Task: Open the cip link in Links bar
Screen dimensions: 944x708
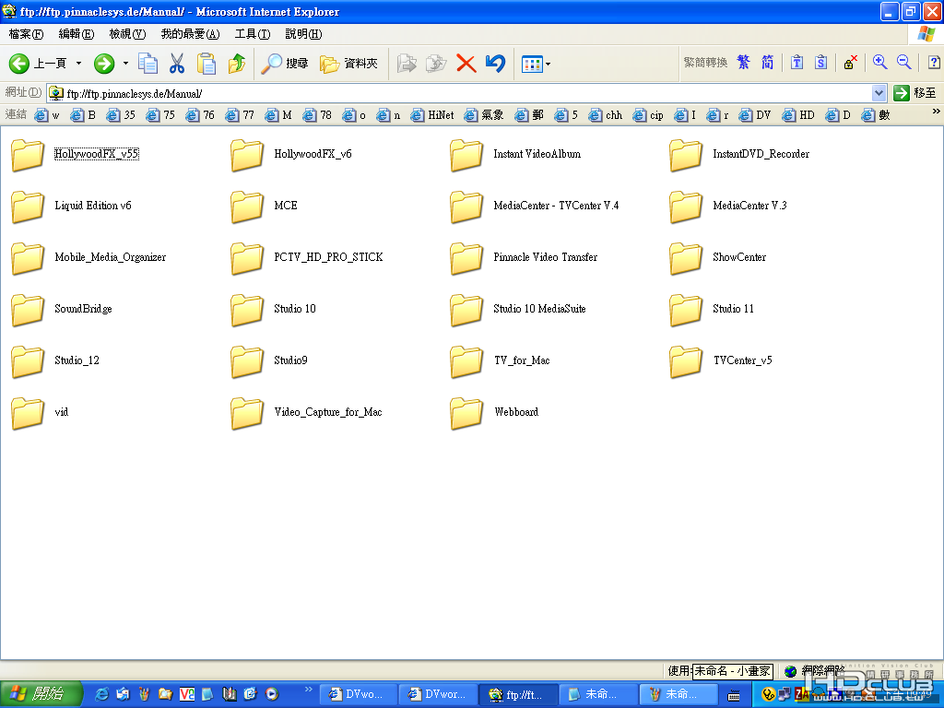Action: click(x=648, y=115)
